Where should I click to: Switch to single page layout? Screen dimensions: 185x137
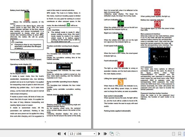(173, 134)
